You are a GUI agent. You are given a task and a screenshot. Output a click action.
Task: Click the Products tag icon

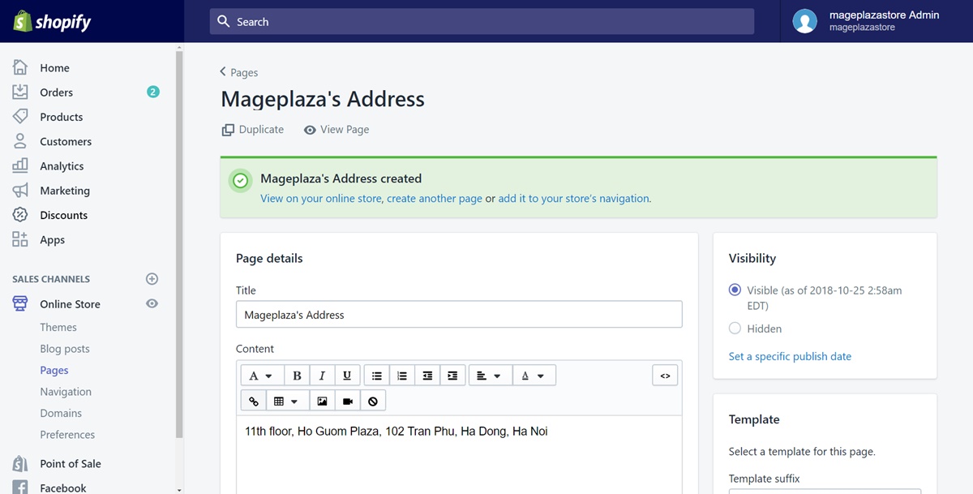coord(20,116)
